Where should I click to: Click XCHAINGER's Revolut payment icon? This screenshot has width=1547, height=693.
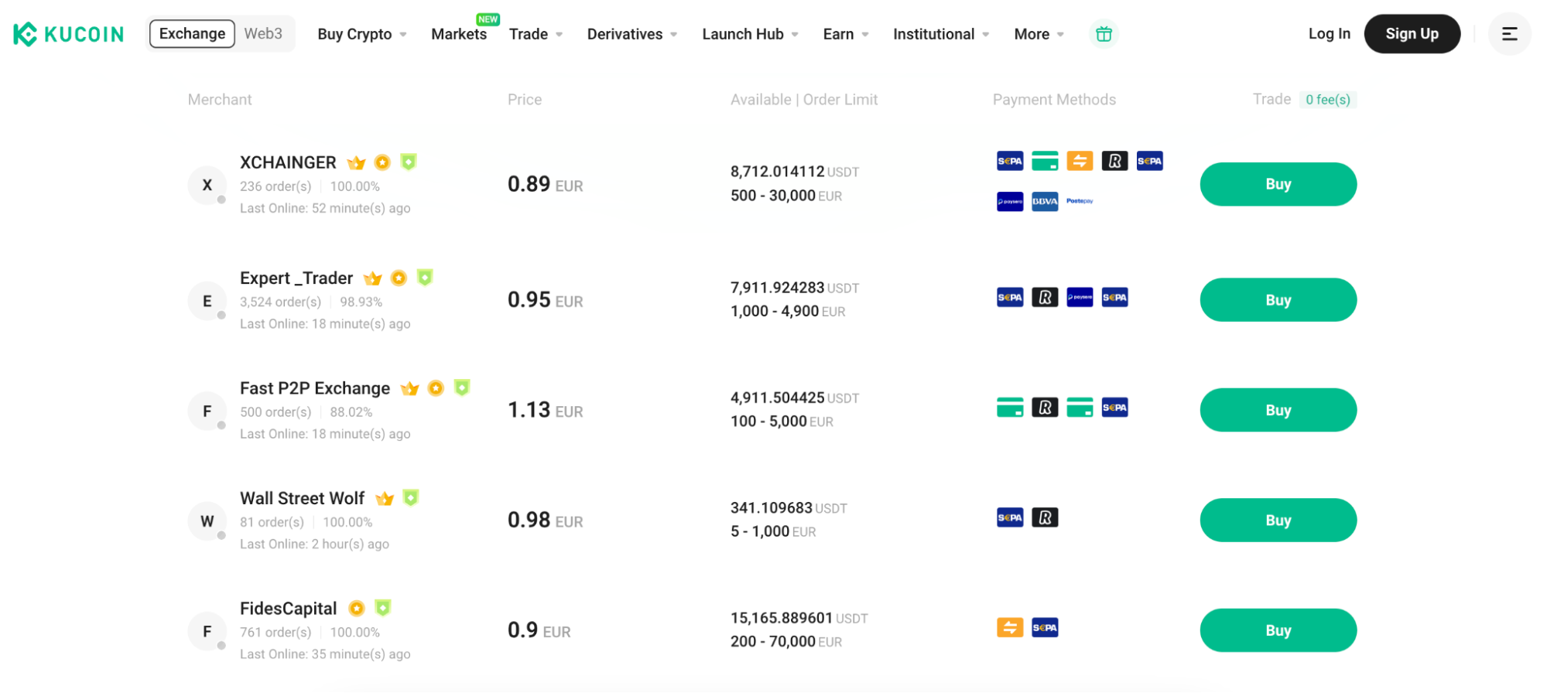click(1114, 161)
